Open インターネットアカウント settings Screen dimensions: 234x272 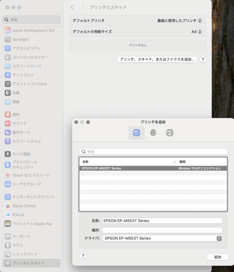point(30,197)
